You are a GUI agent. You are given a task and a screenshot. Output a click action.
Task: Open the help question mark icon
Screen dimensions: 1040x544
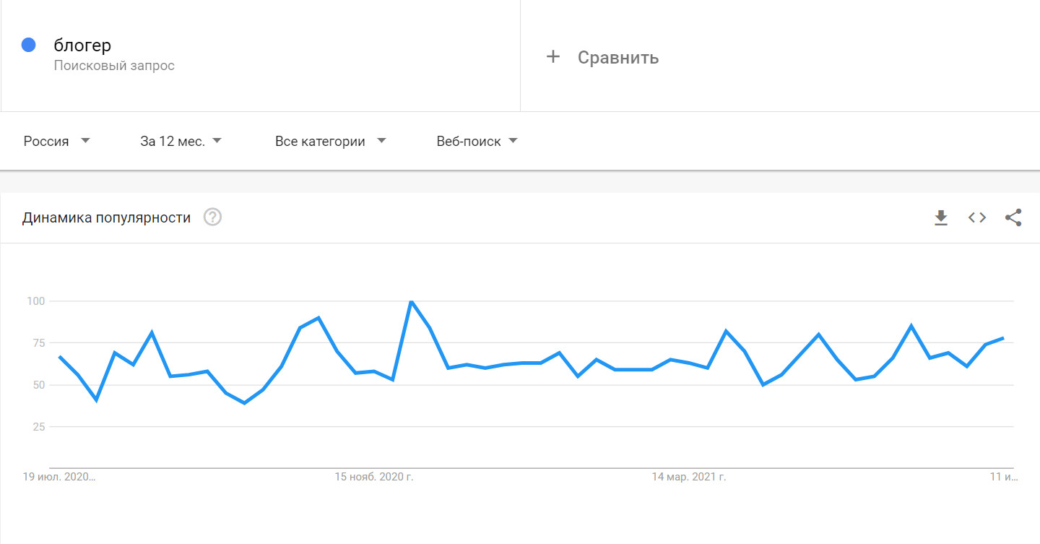tap(212, 217)
